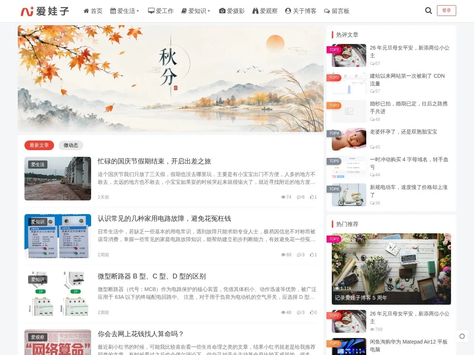The image size is (474, 355).
Task: Click views eye icon showing 89
Action: click(x=283, y=255)
